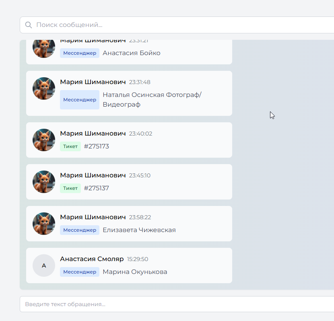334x321 pixels.
Task: Click the timestamp 23:31:48
Action: (140, 82)
